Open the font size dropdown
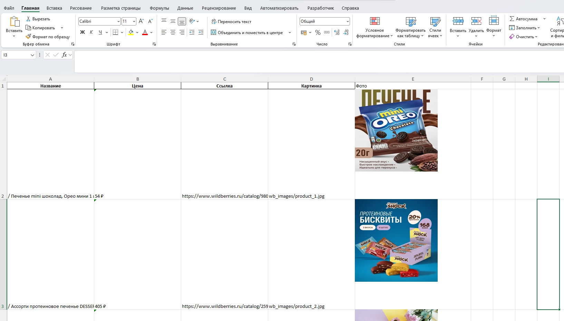Viewport: 564px width, 321px height. pos(134,21)
